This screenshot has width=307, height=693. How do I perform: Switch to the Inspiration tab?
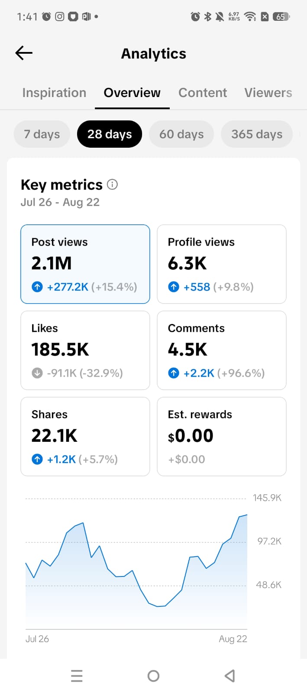point(54,93)
